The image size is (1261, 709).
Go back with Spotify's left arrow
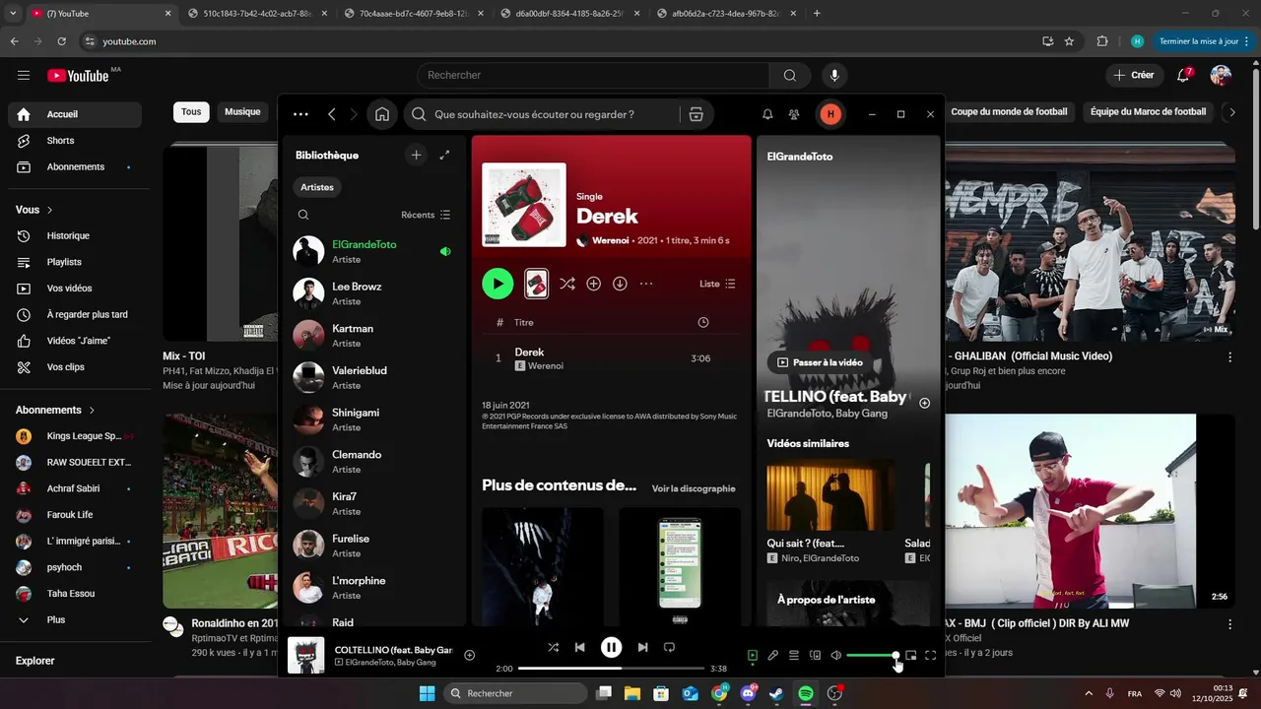coord(332,114)
